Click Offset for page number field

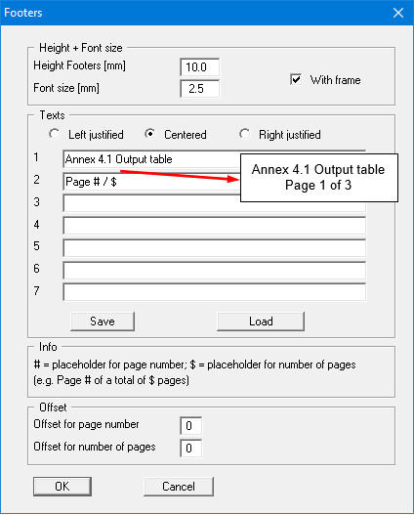tap(191, 426)
